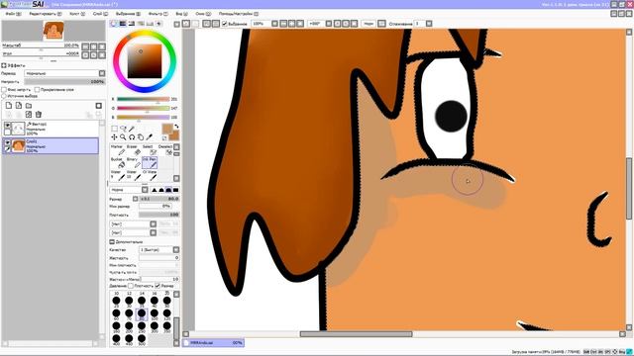The image size is (634, 356).
Task: Select the Lasso selection tool
Action: (123, 129)
